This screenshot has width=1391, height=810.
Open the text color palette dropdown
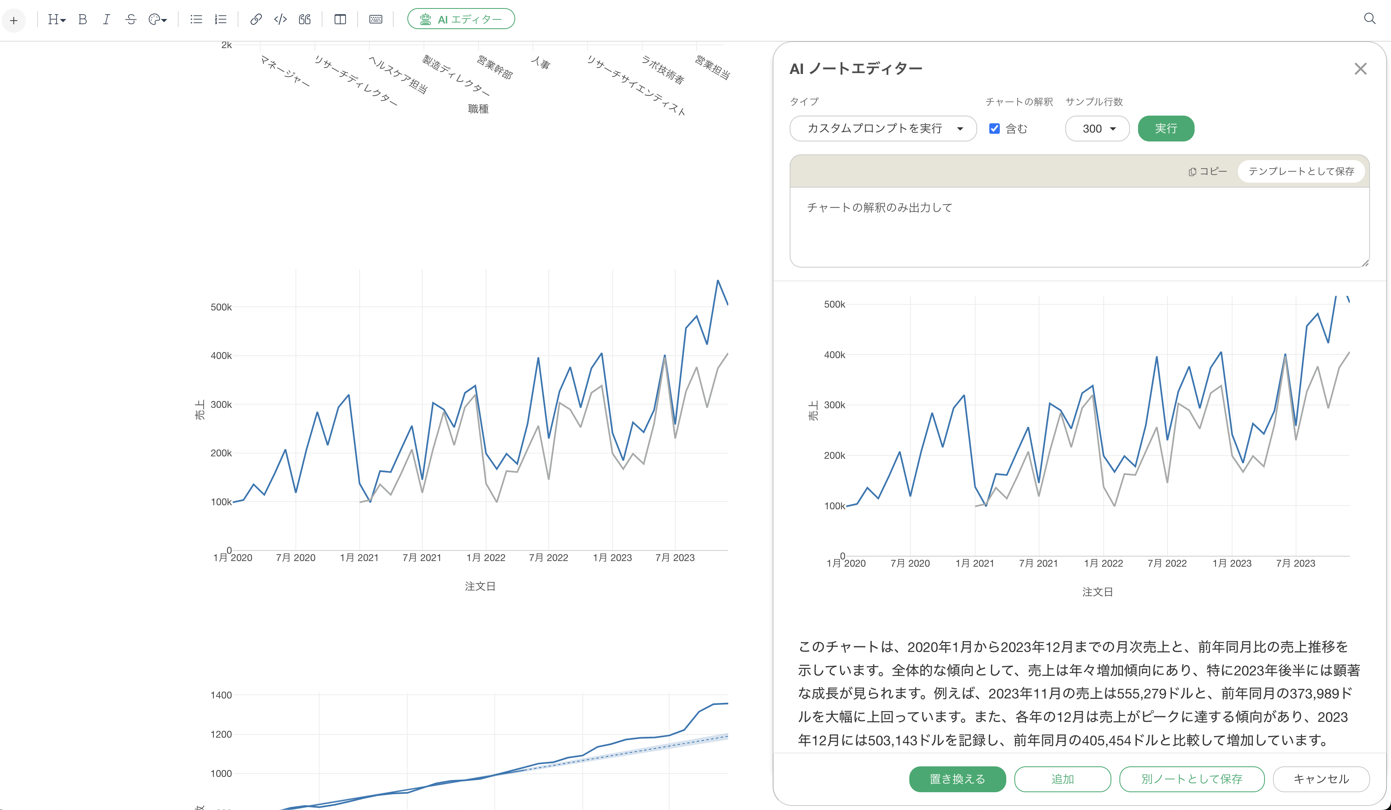pos(157,19)
